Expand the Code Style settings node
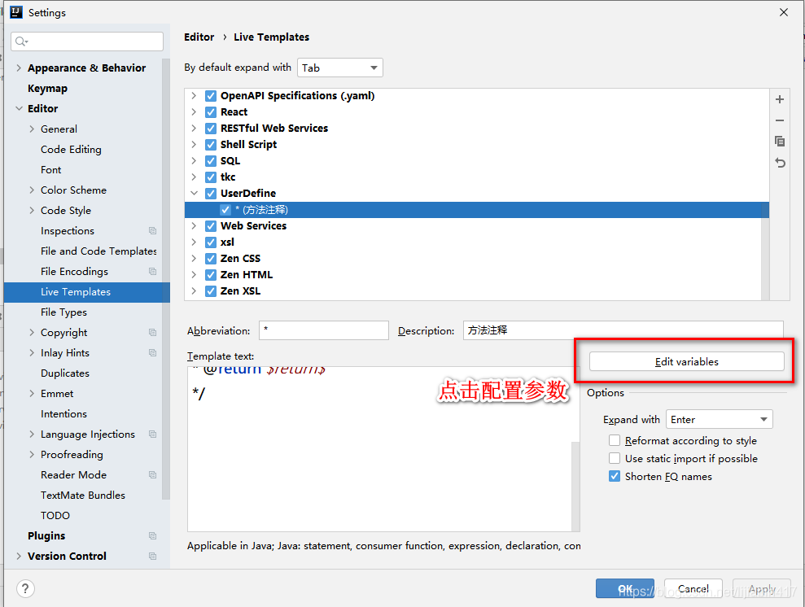805x607 pixels. point(32,211)
